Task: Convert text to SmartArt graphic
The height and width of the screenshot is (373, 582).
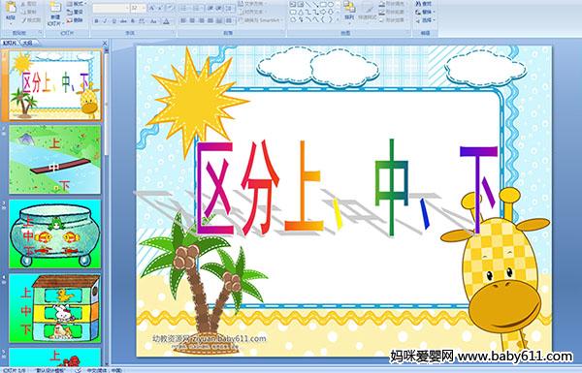Action: (261, 20)
